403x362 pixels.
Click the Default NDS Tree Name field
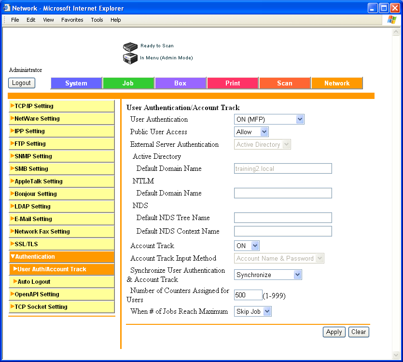coord(283,218)
